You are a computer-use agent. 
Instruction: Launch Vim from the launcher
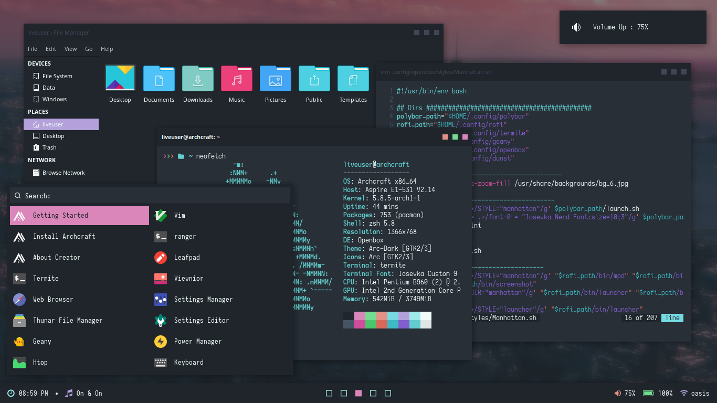[x=221, y=216]
